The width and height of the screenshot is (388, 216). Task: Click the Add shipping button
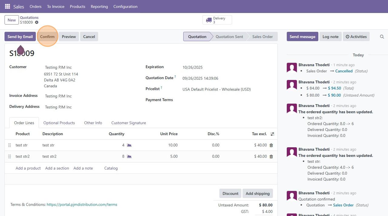(x=257, y=194)
